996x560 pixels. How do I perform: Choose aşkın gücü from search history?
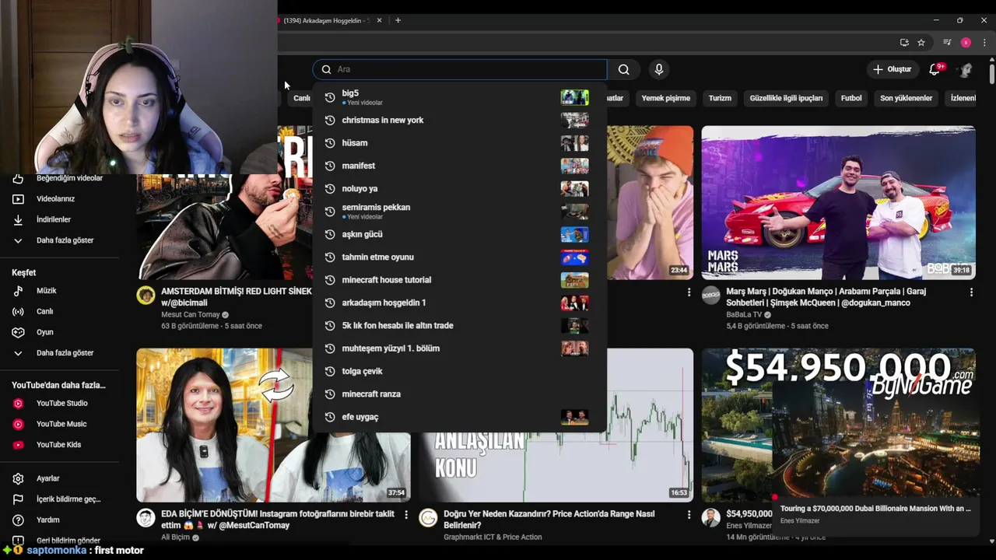click(x=459, y=234)
